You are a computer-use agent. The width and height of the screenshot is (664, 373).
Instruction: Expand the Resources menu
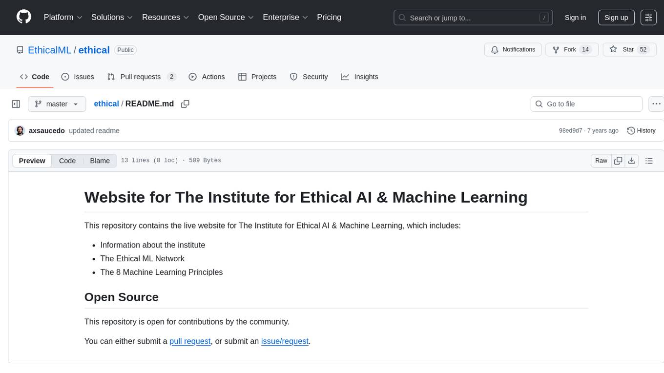(166, 17)
